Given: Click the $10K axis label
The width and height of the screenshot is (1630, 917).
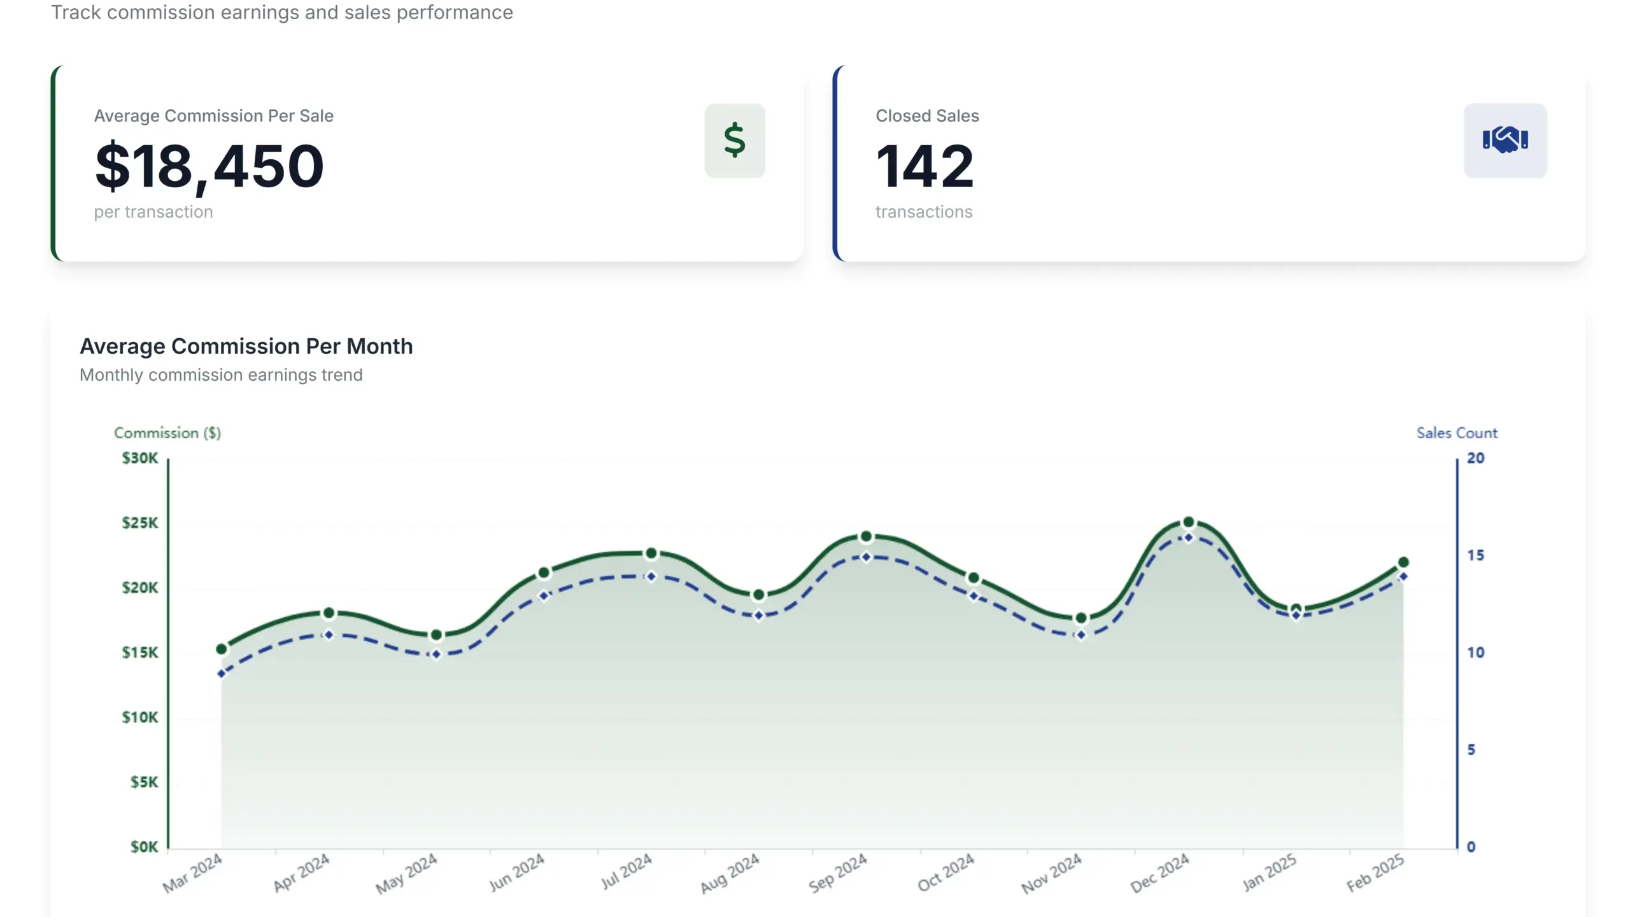Looking at the screenshot, I should 140,718.
